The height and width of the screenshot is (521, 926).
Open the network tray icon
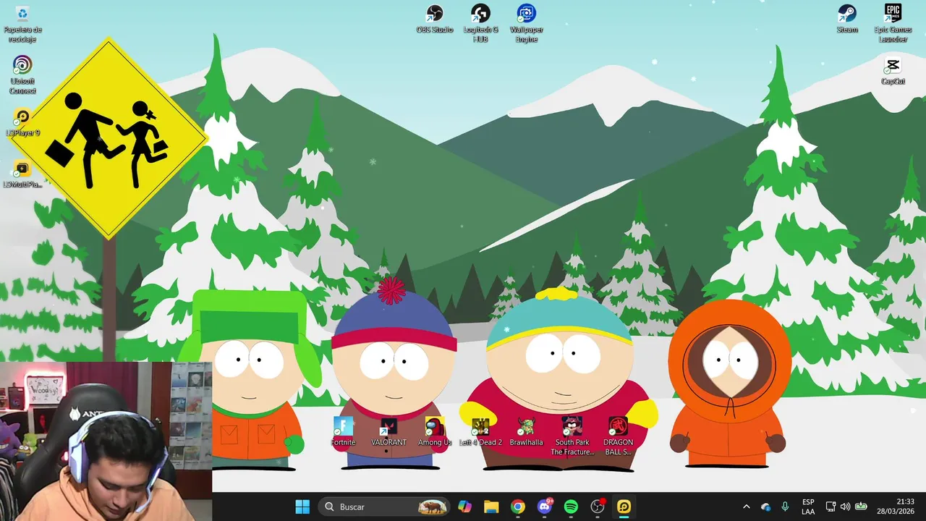click(x=831, y=507)
